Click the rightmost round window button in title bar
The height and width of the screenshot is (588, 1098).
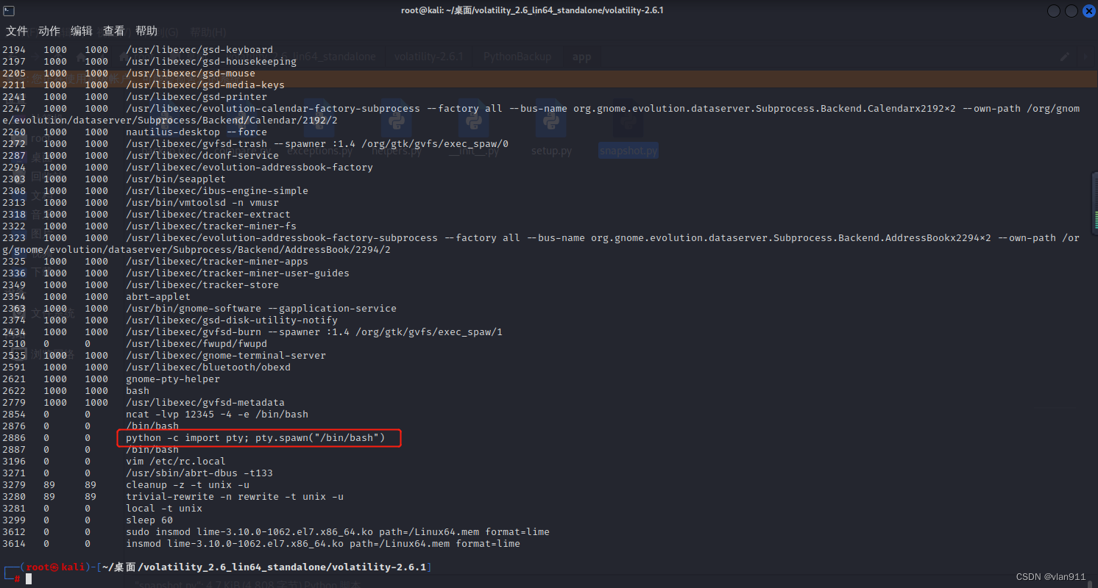click(1088, 10)
